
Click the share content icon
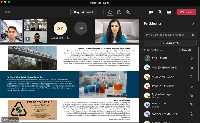[169, 12]
